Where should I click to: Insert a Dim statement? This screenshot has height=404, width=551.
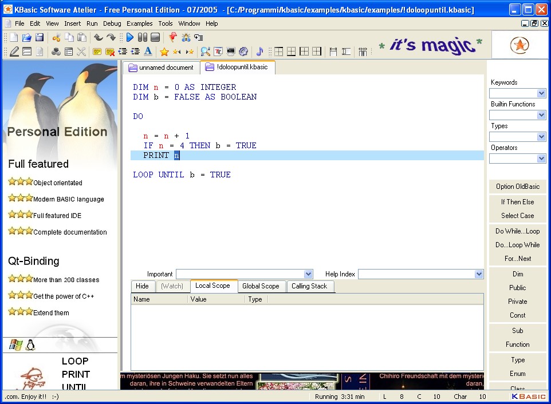click(x=518, y=274)
